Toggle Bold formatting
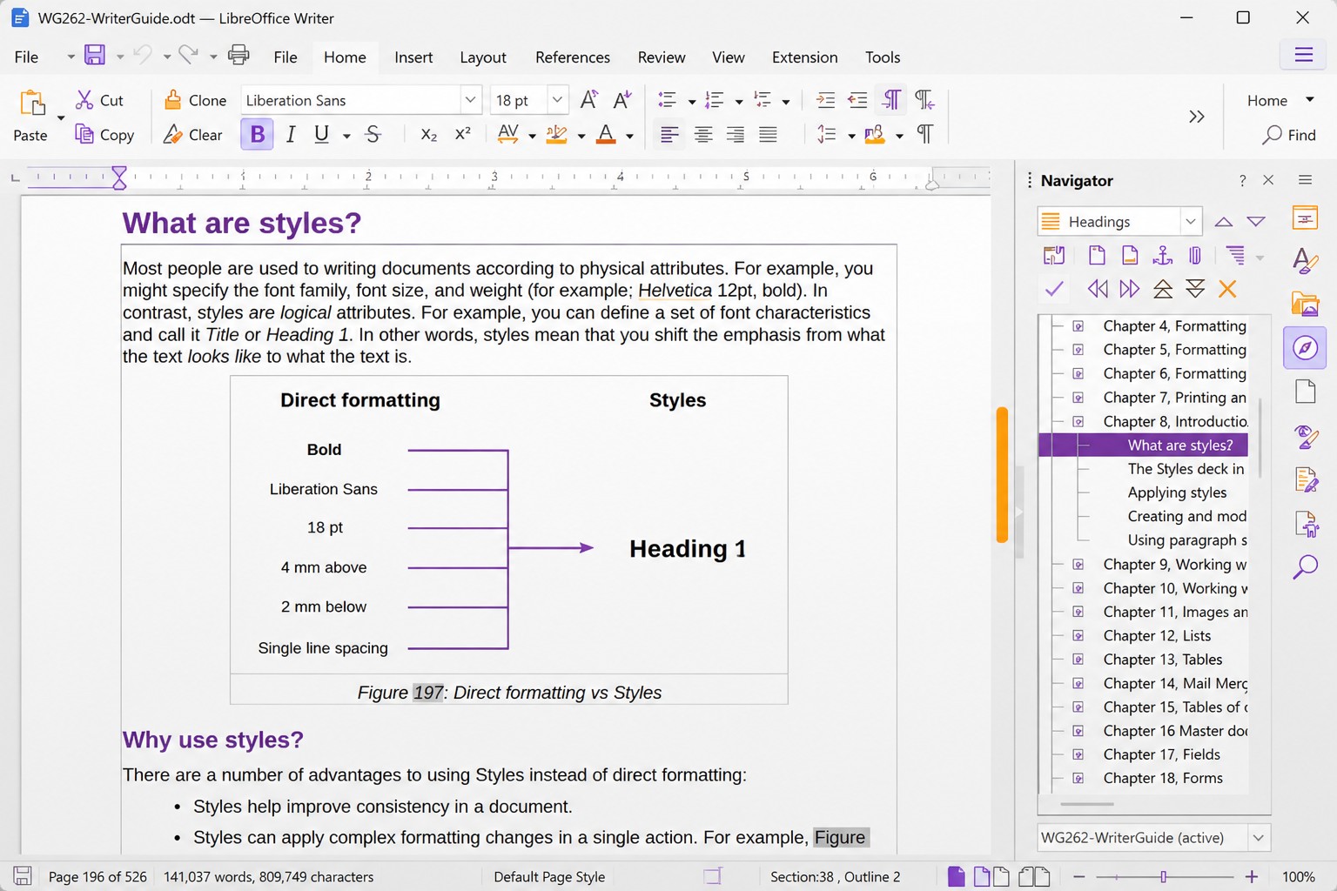The image size is (1337, 891). [x=257, y=134]
